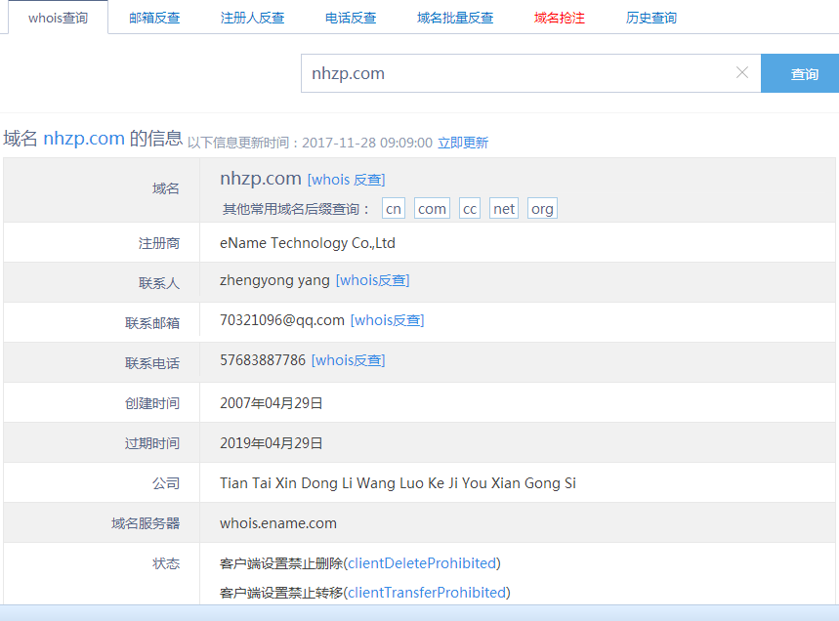Query the com suffix for this domain
The image size is (839, 621).
[431, 208]
